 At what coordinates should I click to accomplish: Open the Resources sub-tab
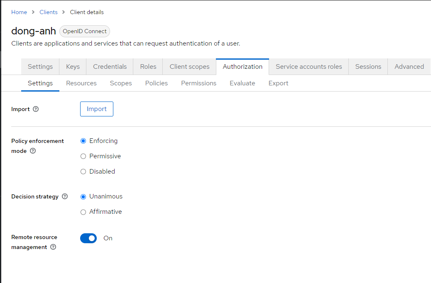pos(81,83)
